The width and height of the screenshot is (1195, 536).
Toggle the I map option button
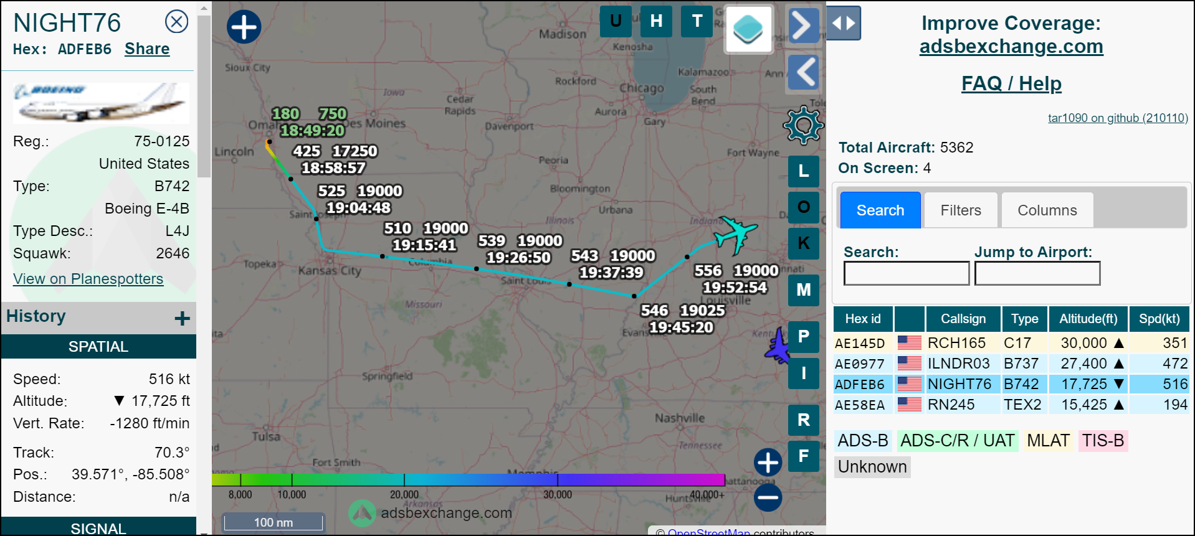pos(804,373)
